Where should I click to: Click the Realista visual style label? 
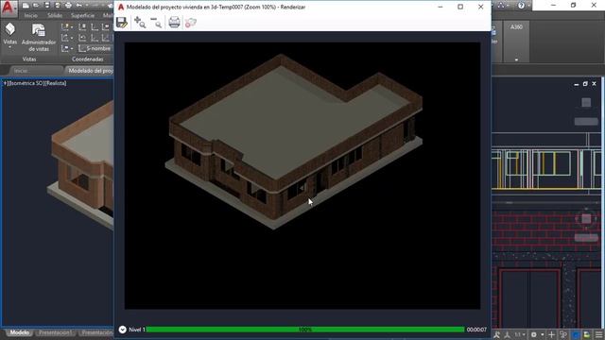(55, 83)
